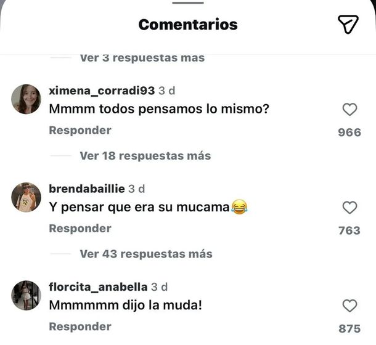Like brendabaillie's comment with the heart
376x345 pixels.
pos(349,208)
